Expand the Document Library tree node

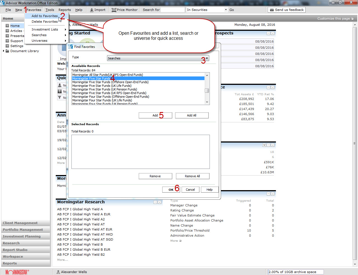tap(4, 51)
